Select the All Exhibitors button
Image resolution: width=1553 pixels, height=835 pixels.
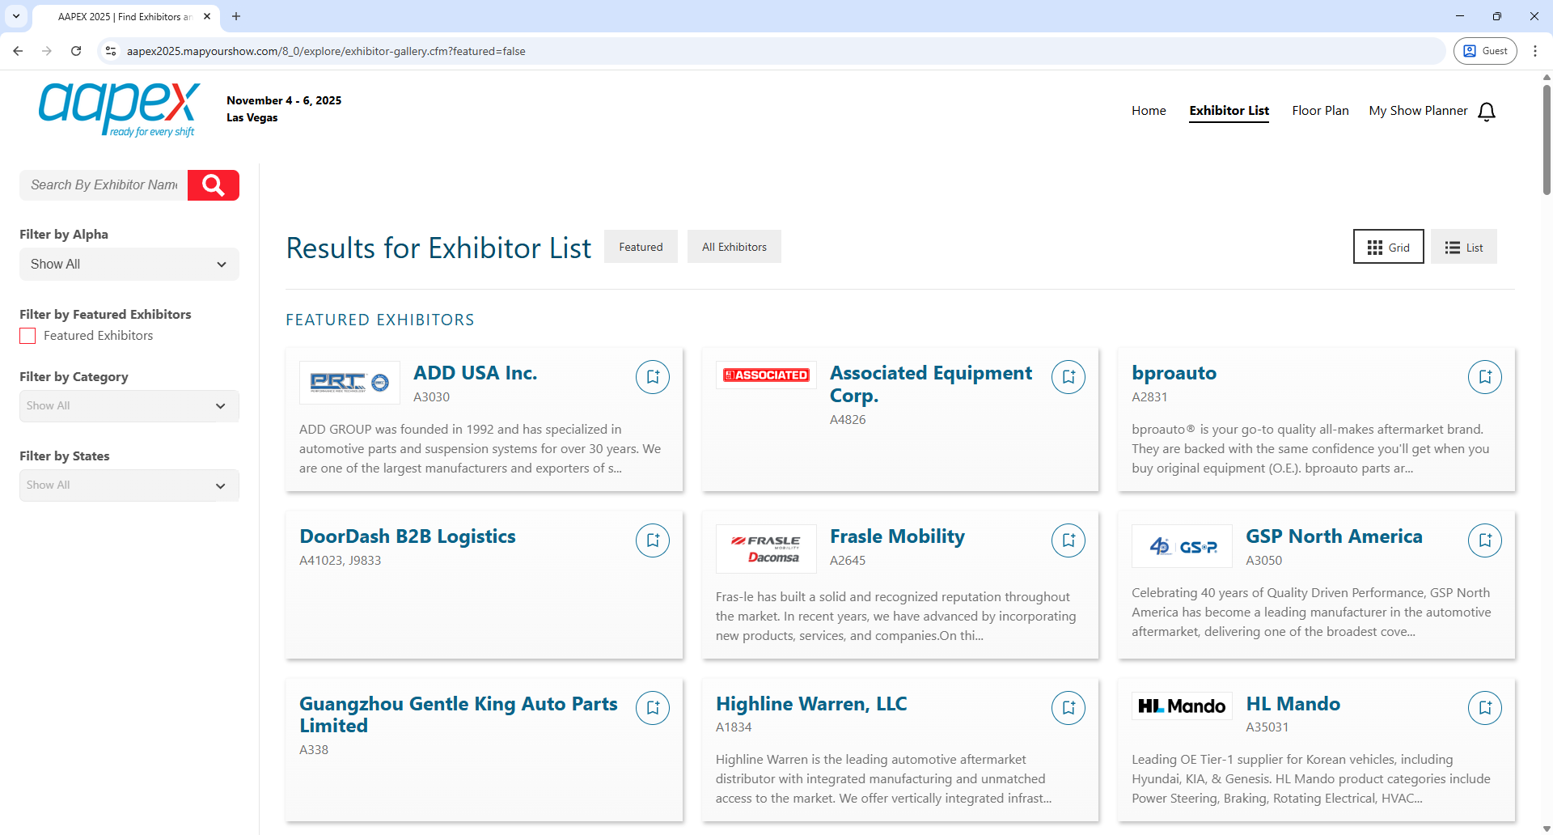(734, 246)
